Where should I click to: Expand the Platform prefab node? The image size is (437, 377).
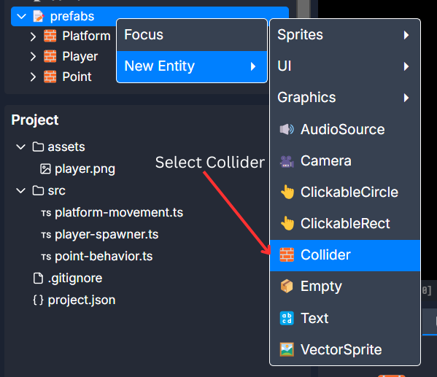33,36
